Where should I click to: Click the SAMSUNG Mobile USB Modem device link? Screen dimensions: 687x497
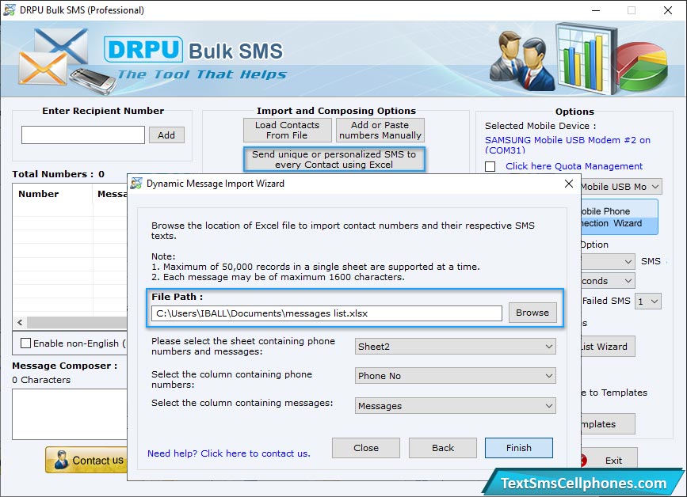pyautogui.click(x=567, y=146)
